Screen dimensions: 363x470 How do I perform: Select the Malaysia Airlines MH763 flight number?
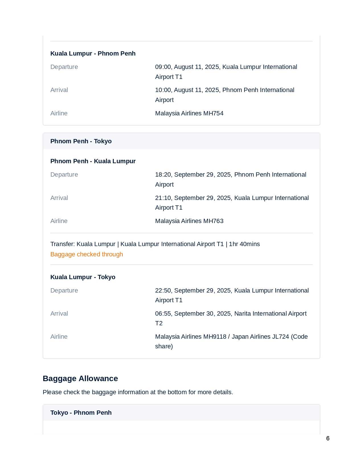coord(189,221)
